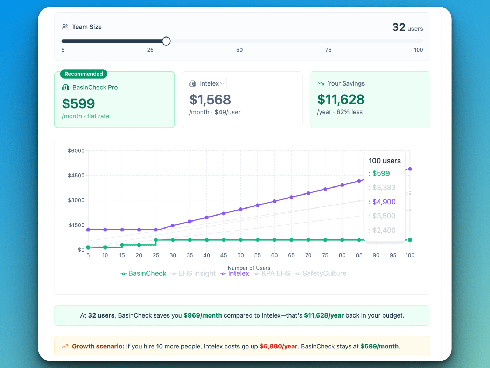Click the $6000 y-axis label
Image resolution: width=490 pixels, height=368 pixels.
click(76, 151)
